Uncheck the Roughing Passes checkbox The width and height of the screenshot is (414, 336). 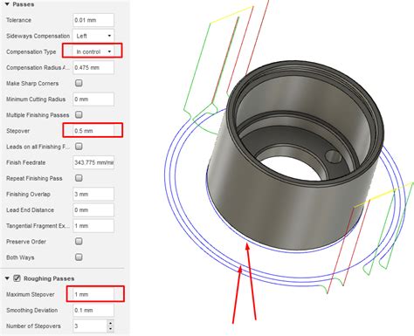(x=17, y=278)
